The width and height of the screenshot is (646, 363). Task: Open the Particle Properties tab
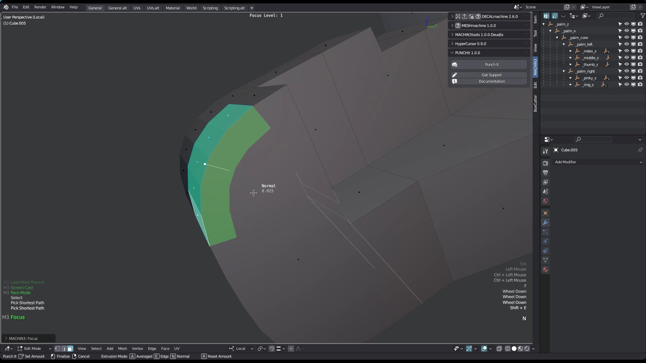click(545, 232)
